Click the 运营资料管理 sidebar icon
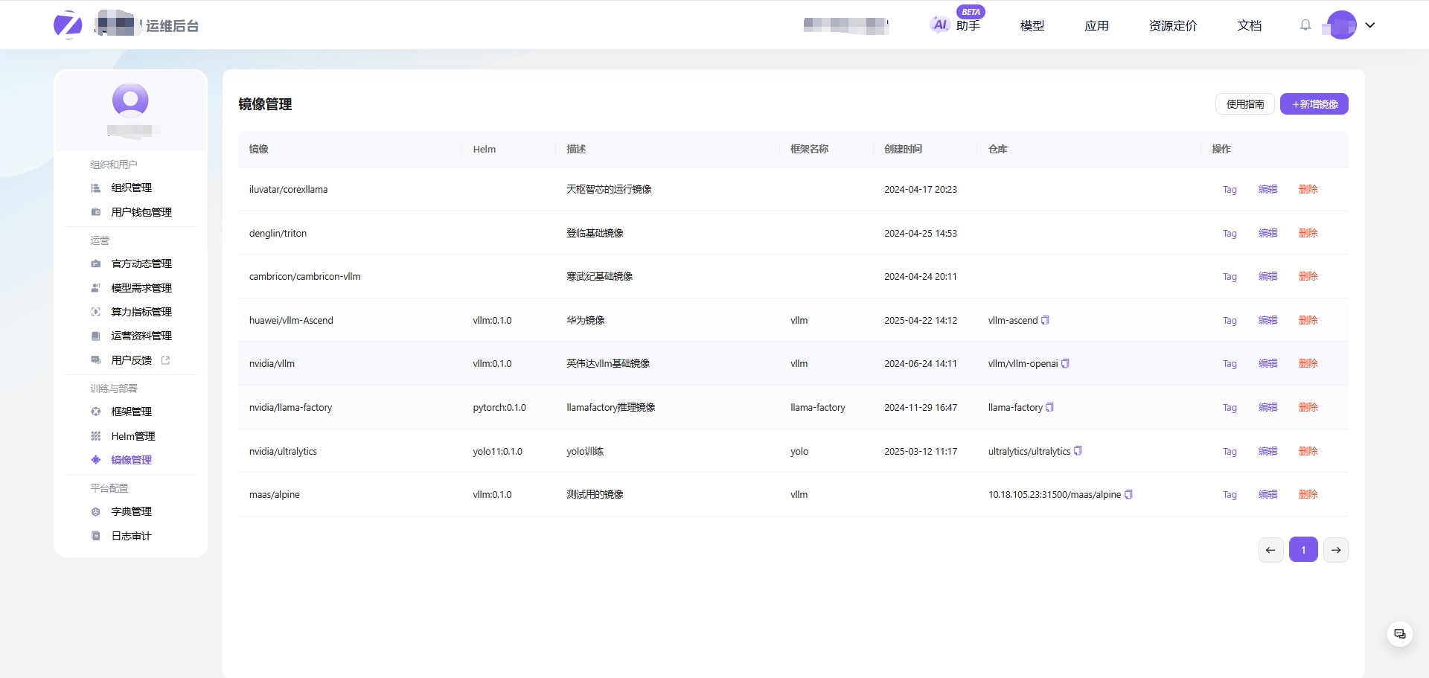The height and width of the screenshot is (678, 1429). click(x=96, y=336)
